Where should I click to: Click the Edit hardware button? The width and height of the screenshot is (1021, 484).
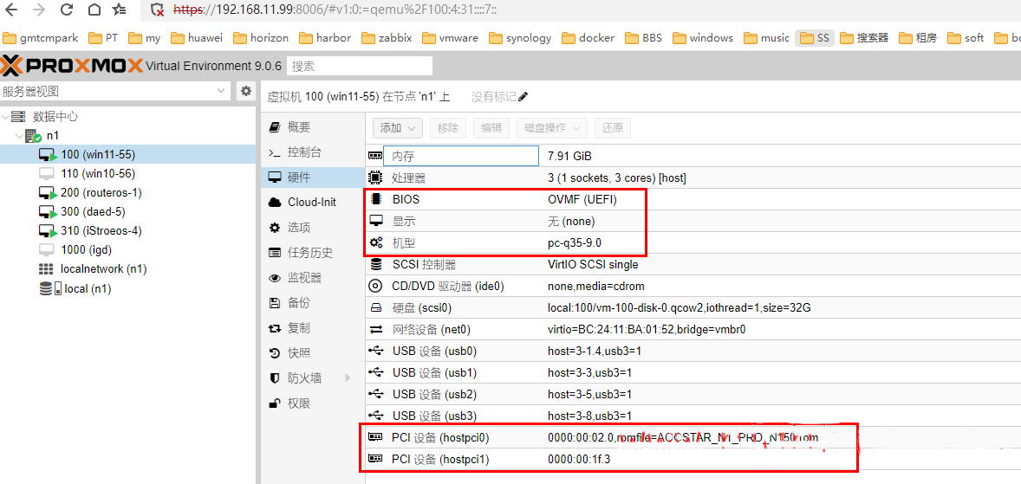click(x=491, y=128)
